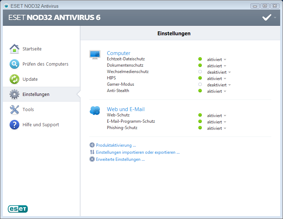Image resolution: width=283 pixels, height=219 pixels.
Task: Toggle green status dot for HIPS
Action: coord(200,78)
